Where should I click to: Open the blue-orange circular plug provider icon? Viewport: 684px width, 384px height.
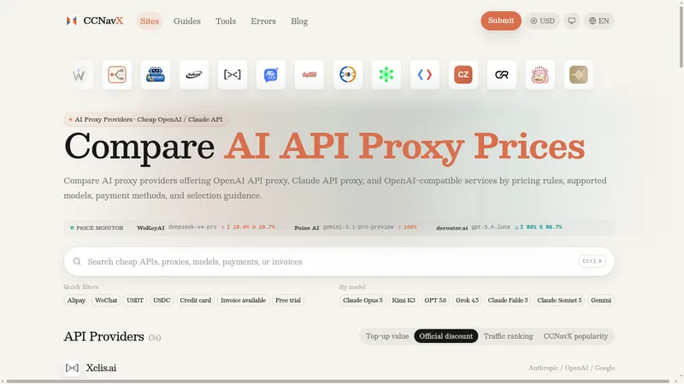click(348, 75)
